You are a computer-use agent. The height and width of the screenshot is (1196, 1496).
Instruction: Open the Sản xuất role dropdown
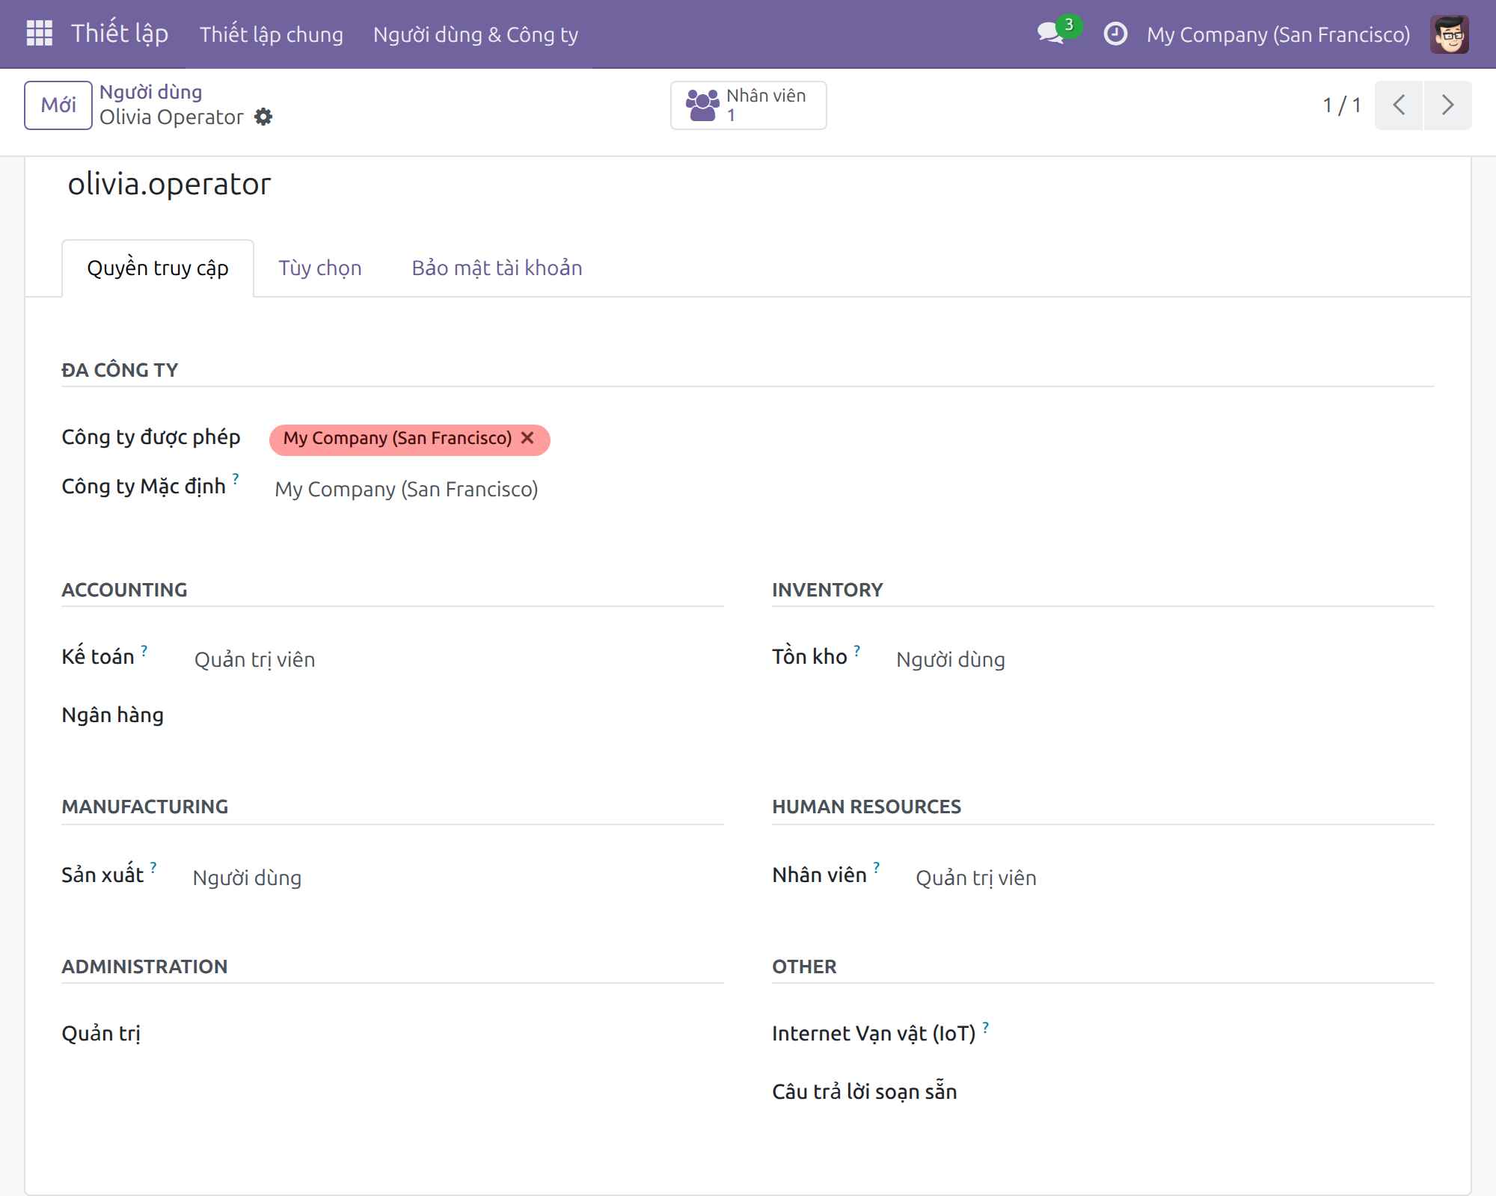click(x=457, y=878)
